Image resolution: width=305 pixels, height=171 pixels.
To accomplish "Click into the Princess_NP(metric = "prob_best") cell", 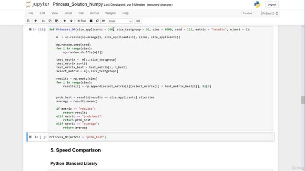I will pyautogui.click(x=160, y=137).
